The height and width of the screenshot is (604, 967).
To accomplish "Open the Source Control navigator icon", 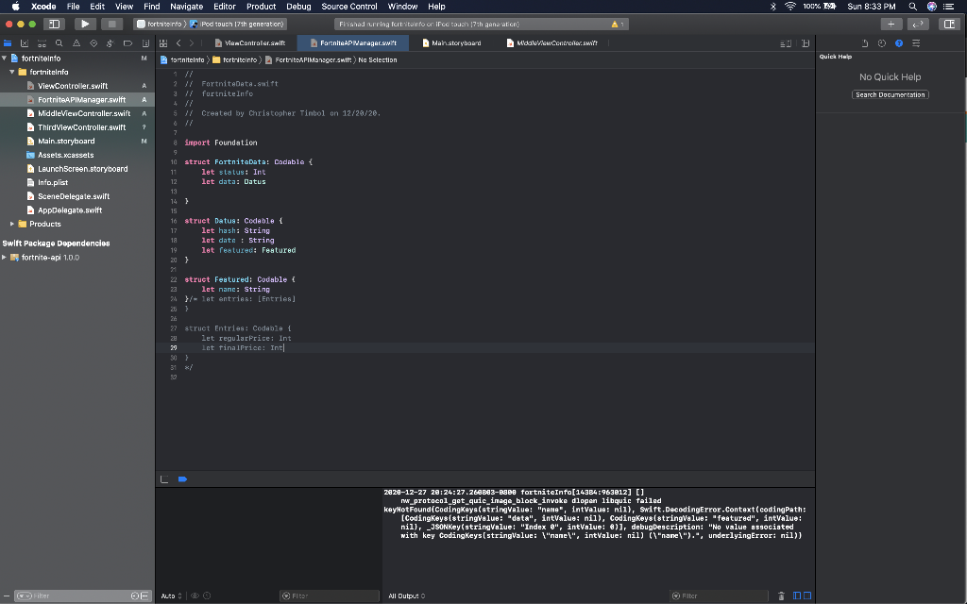I will point(25,43).
